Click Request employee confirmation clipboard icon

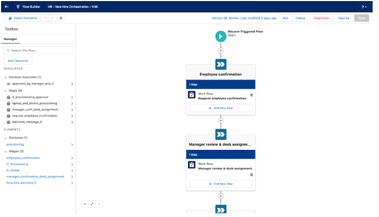tap(192, 95)
